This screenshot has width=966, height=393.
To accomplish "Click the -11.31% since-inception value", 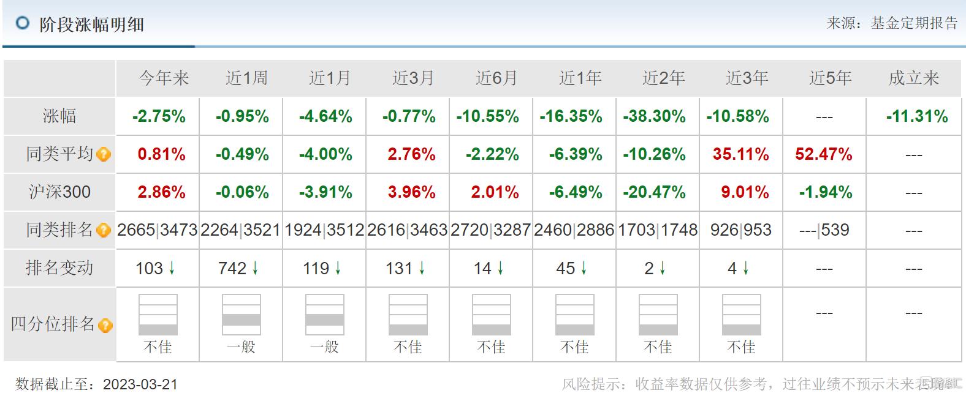I will (x=917, y=116).
